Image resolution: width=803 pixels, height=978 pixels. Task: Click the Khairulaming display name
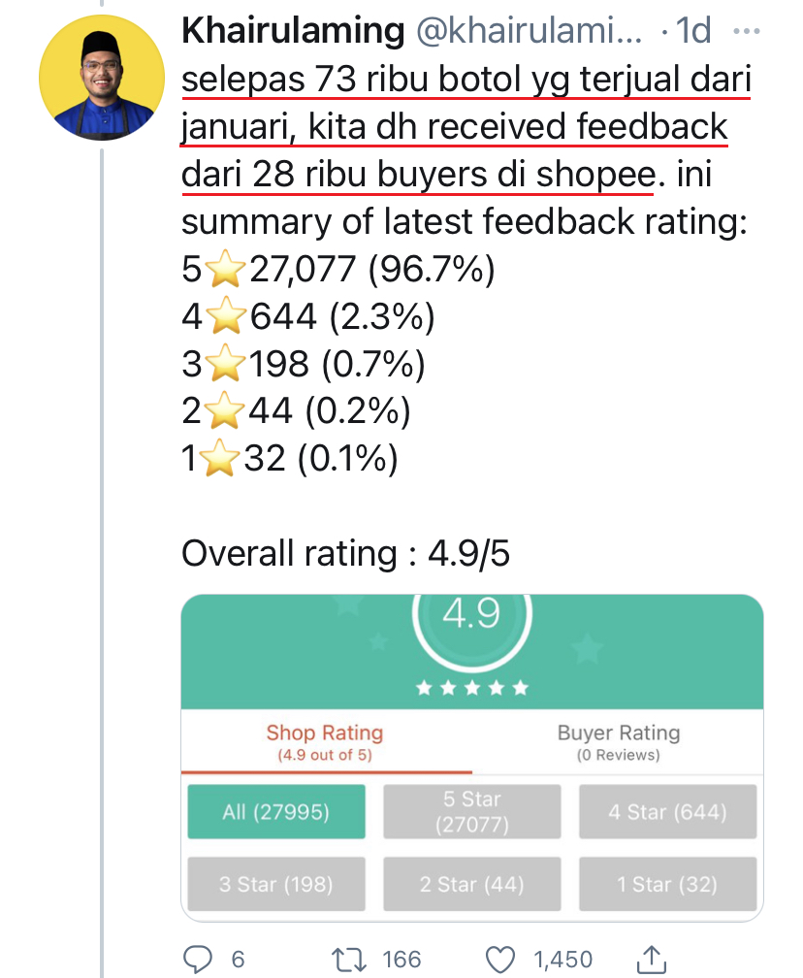pos(293,33)
